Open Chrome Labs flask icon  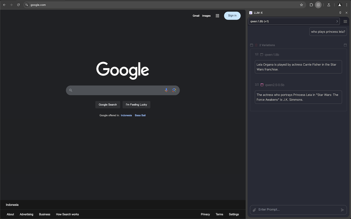click(x=329, y=5)
